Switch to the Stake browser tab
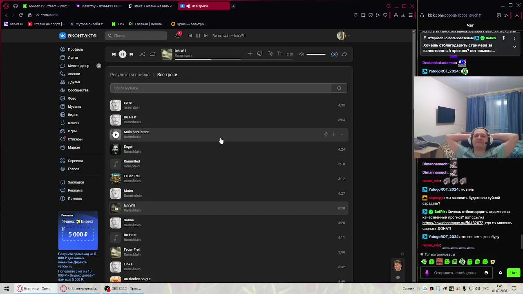The width and height of the screenshot is (523, 294). pyautogui.click(x=150, y=6)
